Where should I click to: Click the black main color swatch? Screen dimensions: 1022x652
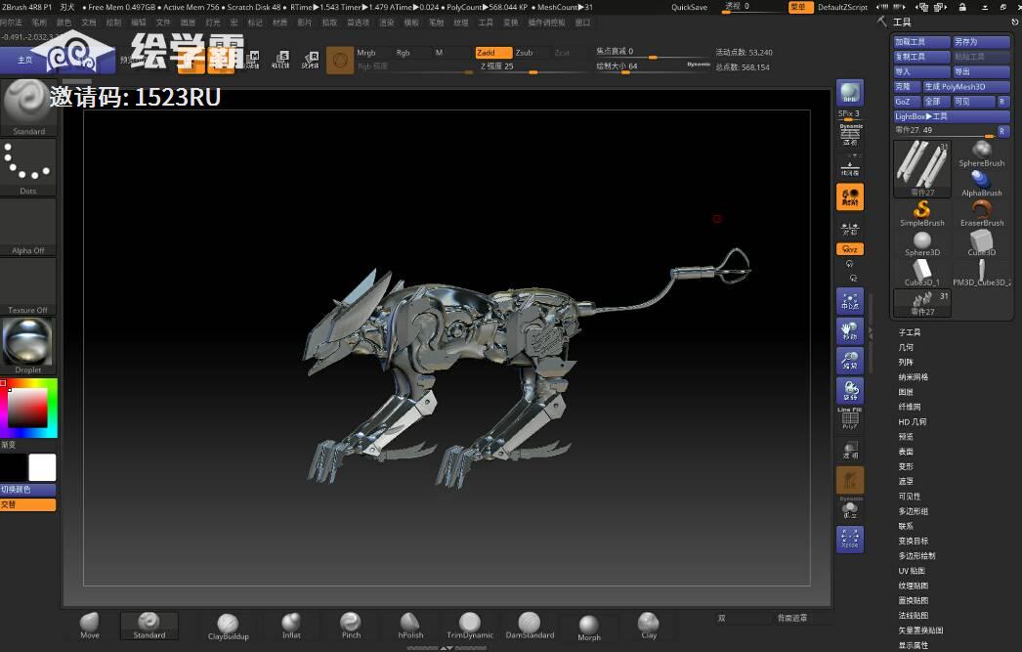pyautogui.click(x=13, y=467)
